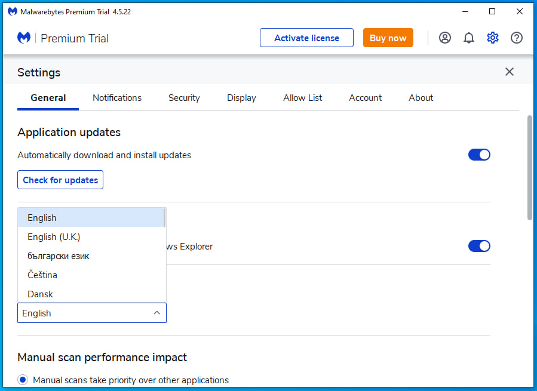Open the account profile icon
This screenshot has width=537, height=391.
pos(444,38)
